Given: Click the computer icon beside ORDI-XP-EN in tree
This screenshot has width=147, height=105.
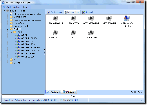Looking at the screenshot, I should click(19, 54).
